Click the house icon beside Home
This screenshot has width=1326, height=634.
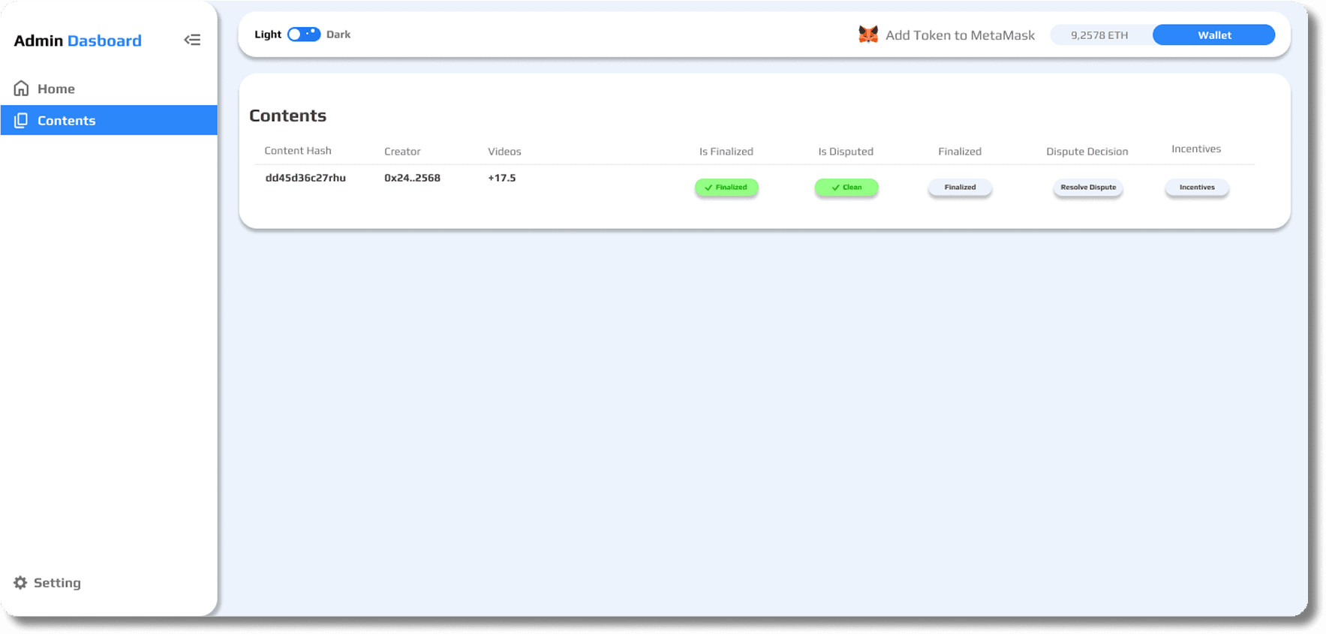tap(21, 89)
